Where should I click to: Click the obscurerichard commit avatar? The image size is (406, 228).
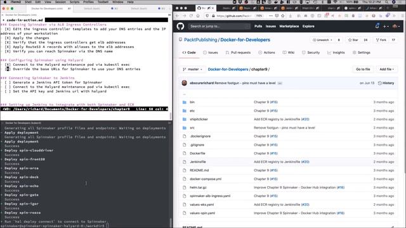pyautogui.click(x=185, y=83)
